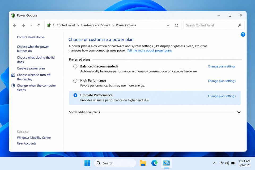This screenshot has width=255, height=170.
Task: Click the display timer icon in sidebar
Action: 13,75
